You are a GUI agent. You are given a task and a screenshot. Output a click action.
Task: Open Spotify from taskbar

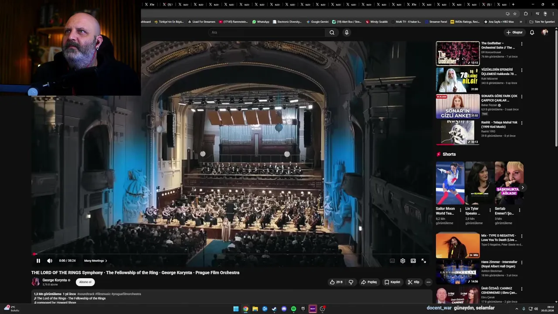point(293,309)
